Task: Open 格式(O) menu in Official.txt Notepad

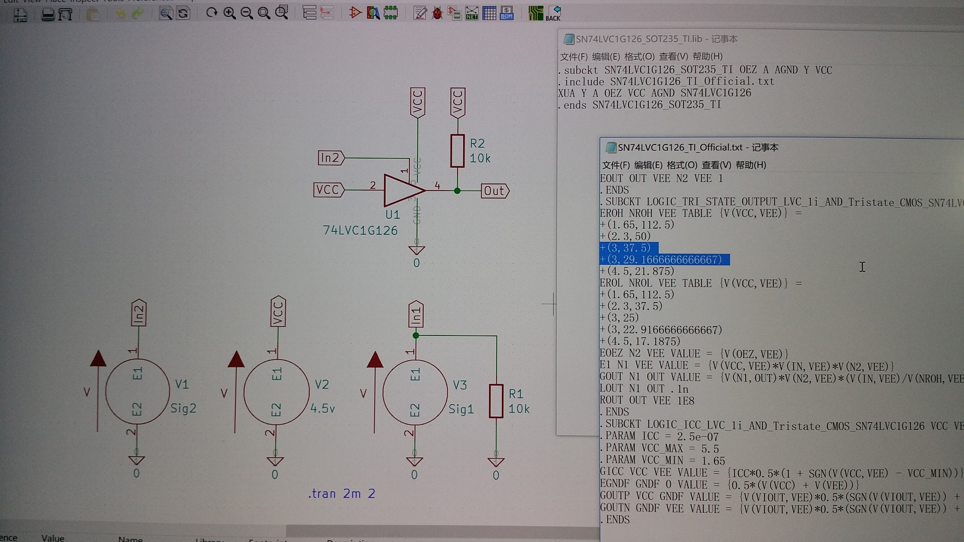Action: point(682,165)
